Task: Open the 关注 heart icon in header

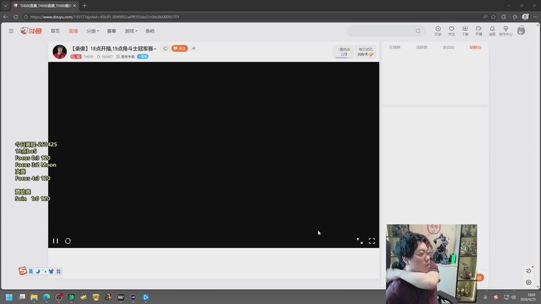Action: (451, 30)
